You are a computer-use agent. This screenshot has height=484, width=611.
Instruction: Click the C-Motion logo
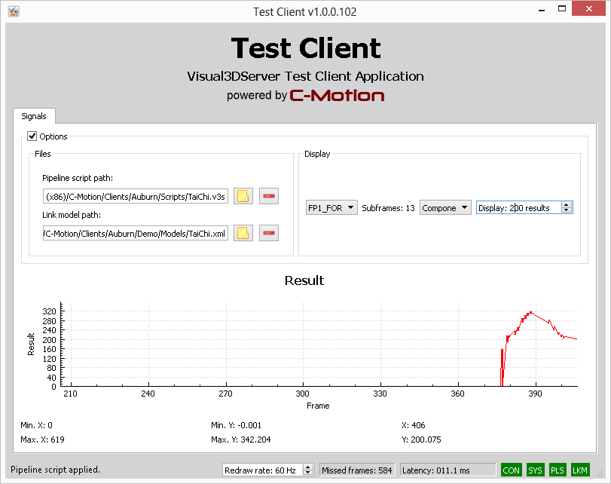click(337, 96)
